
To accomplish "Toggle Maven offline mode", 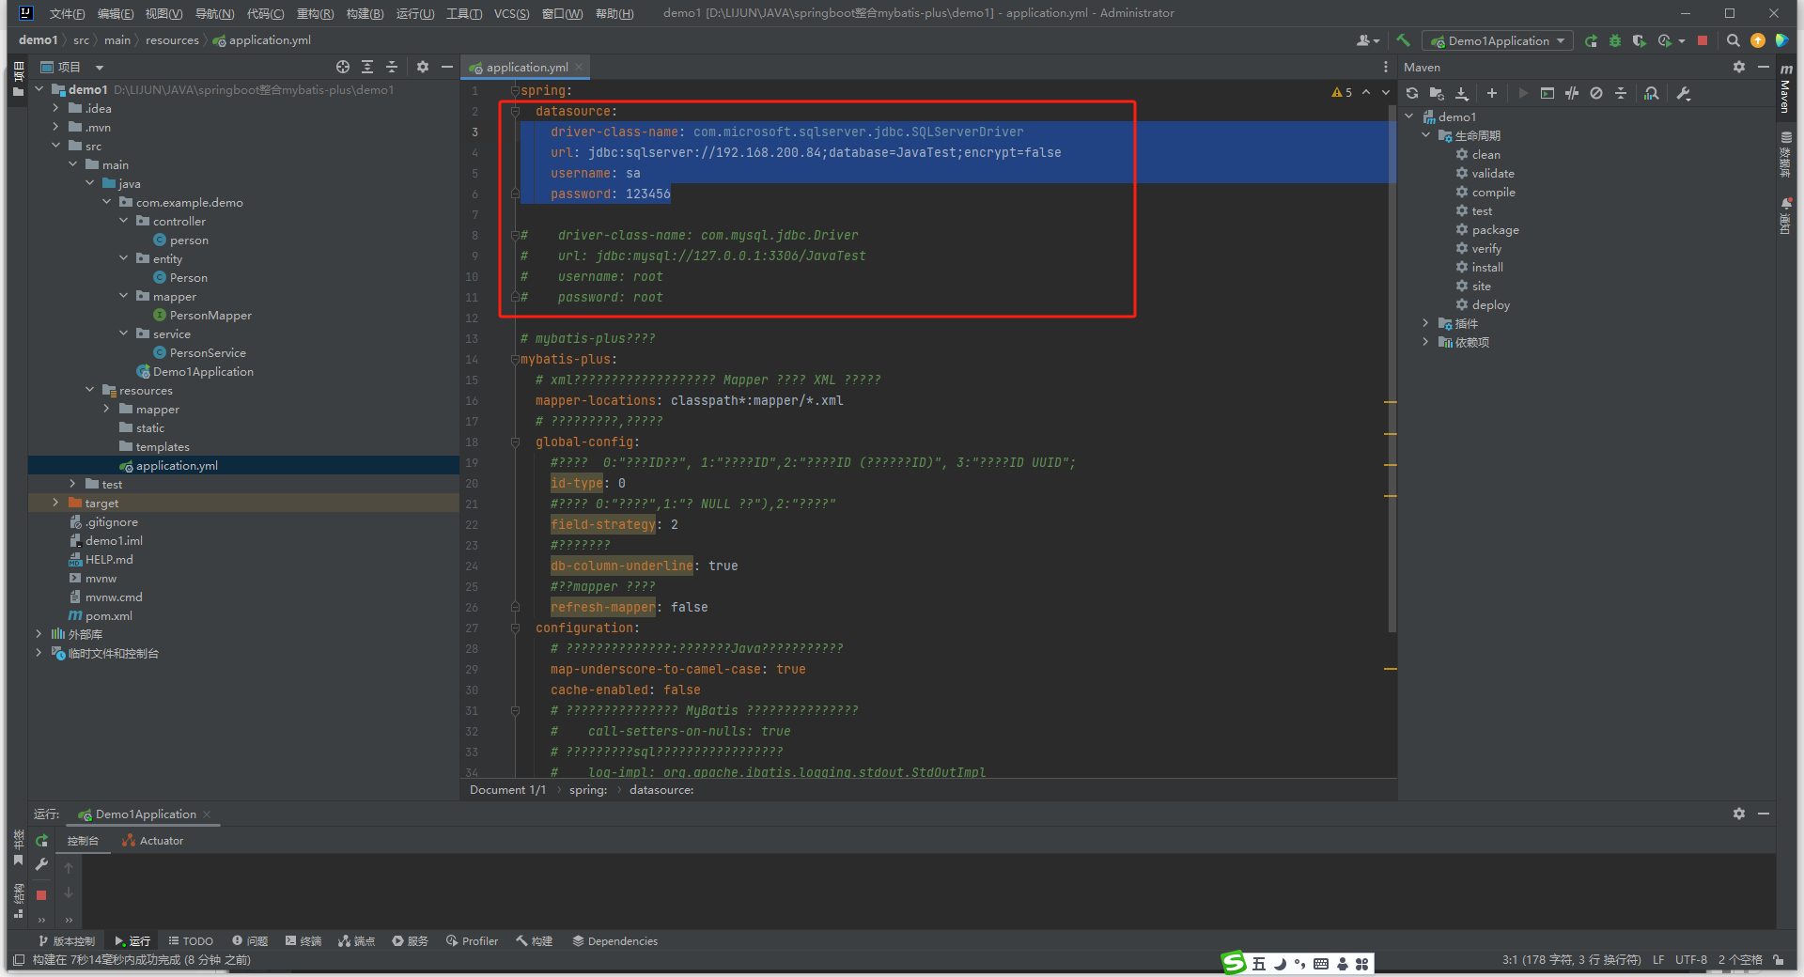I will coord(1572,93).
